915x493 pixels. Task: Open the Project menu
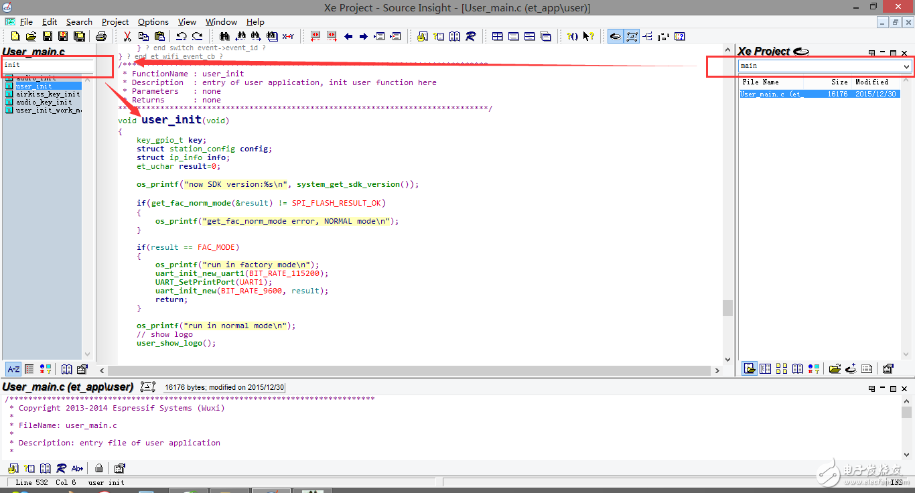115,21
